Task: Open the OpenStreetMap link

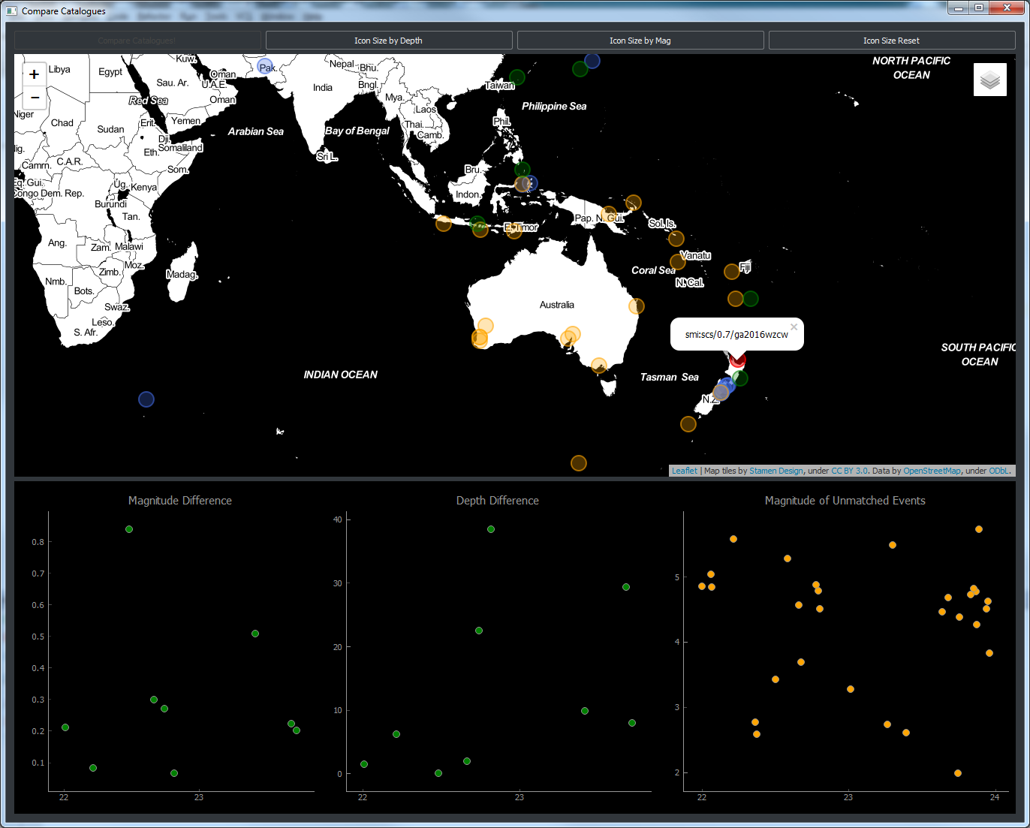Action: click(x=932, y=471)
